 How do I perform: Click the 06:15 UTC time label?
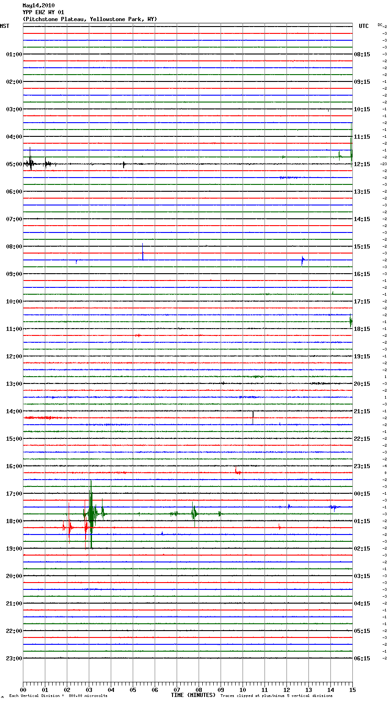click(x=362, y=659)
